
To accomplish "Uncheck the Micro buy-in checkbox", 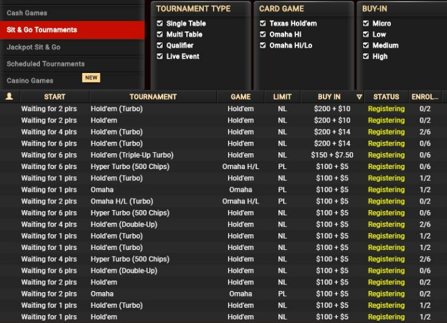I will pyautogui.click(x=366, y=24).
